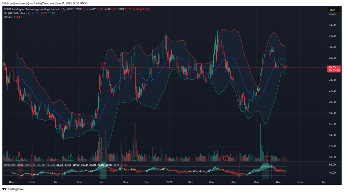Click the change value +0,09 (+0,34%)
This screenshot has height=193, width=344.
click(x=141, y=9)
